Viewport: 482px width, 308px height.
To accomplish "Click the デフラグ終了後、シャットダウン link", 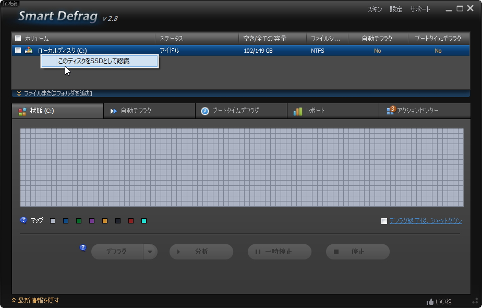I will tap(426, 221).
